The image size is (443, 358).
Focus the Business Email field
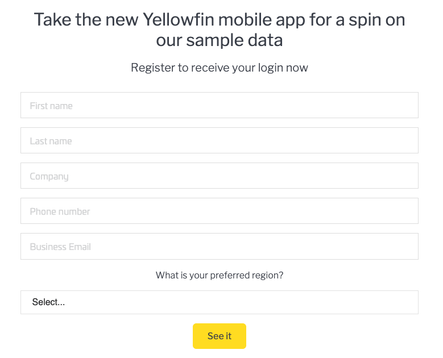coord(219,247)
